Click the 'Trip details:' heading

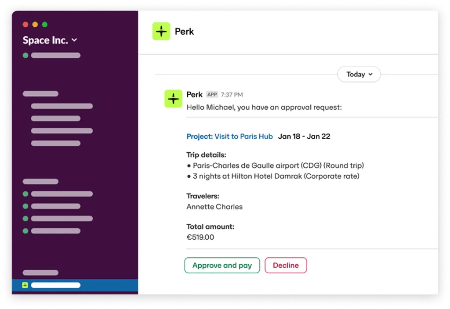point(207,155)
